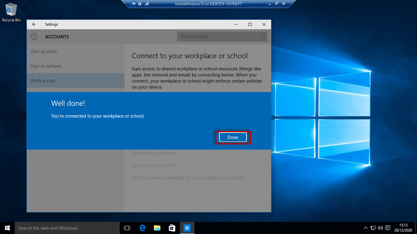417x234 pixels.
Task: Click the network icon in the system tray
Action: click(x=373, y=228)
